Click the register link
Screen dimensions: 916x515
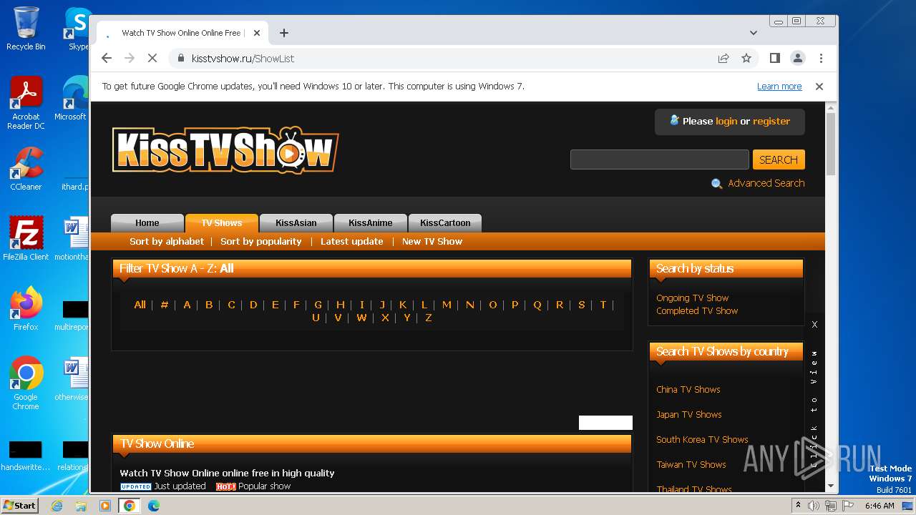(771, 122)
